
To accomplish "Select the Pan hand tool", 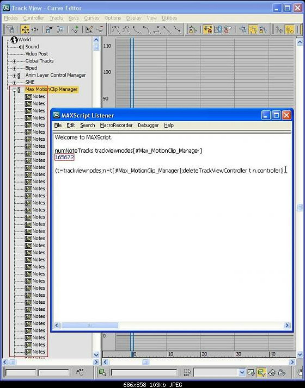I will tap(300, 372).
